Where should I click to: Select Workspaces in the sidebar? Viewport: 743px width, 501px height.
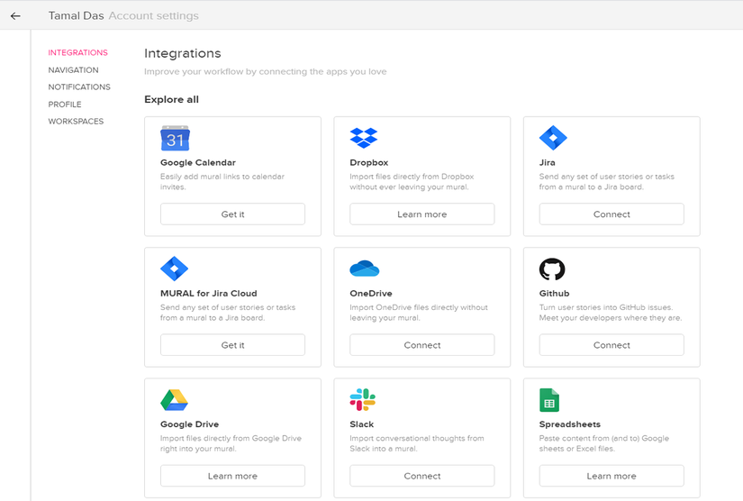point(76,122)
